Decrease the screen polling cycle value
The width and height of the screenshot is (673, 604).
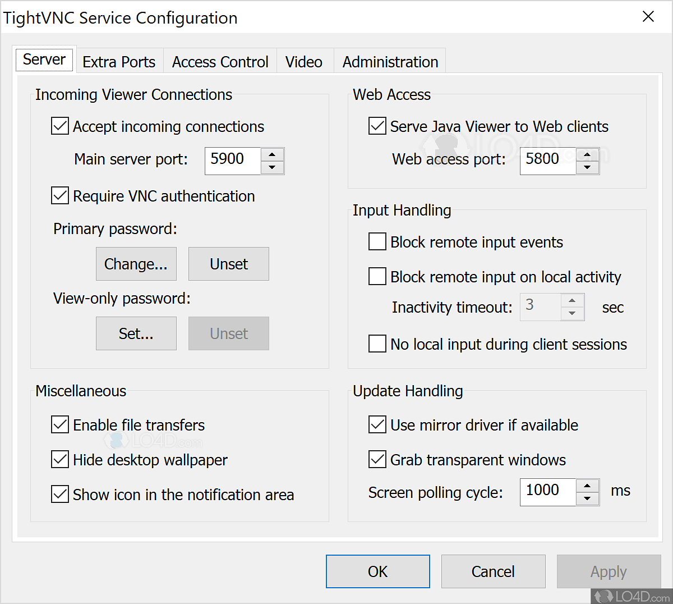click(x=587, y=498)
